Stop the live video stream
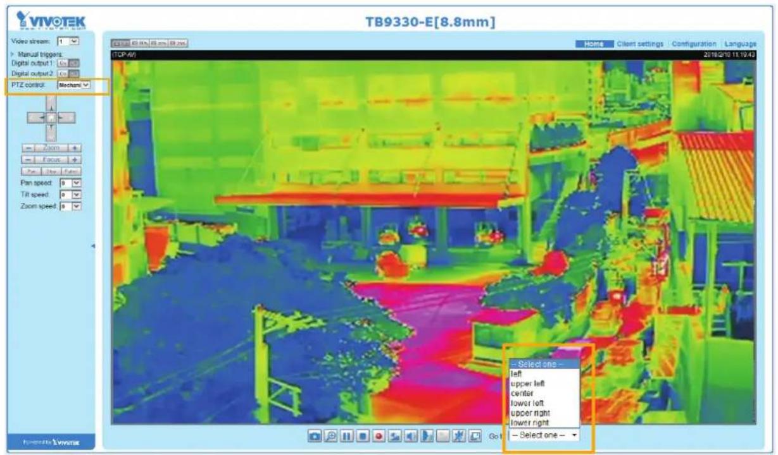The width and height of the screenshot is (778, 455). click(363, 435)
